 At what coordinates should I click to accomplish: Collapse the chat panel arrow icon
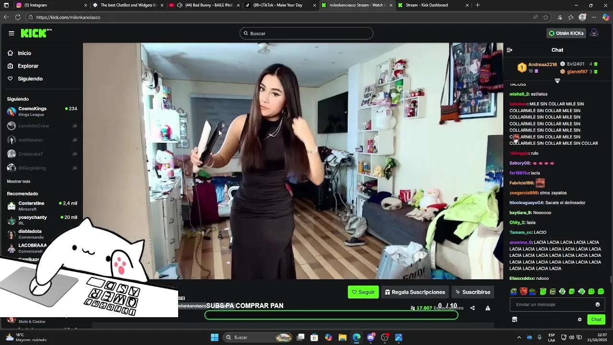tap(510, 50)
